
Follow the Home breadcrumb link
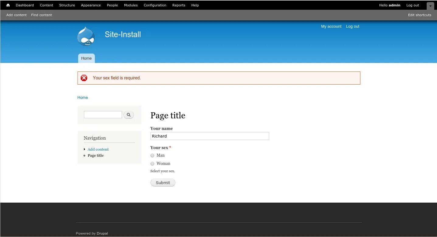coord(83,98)
